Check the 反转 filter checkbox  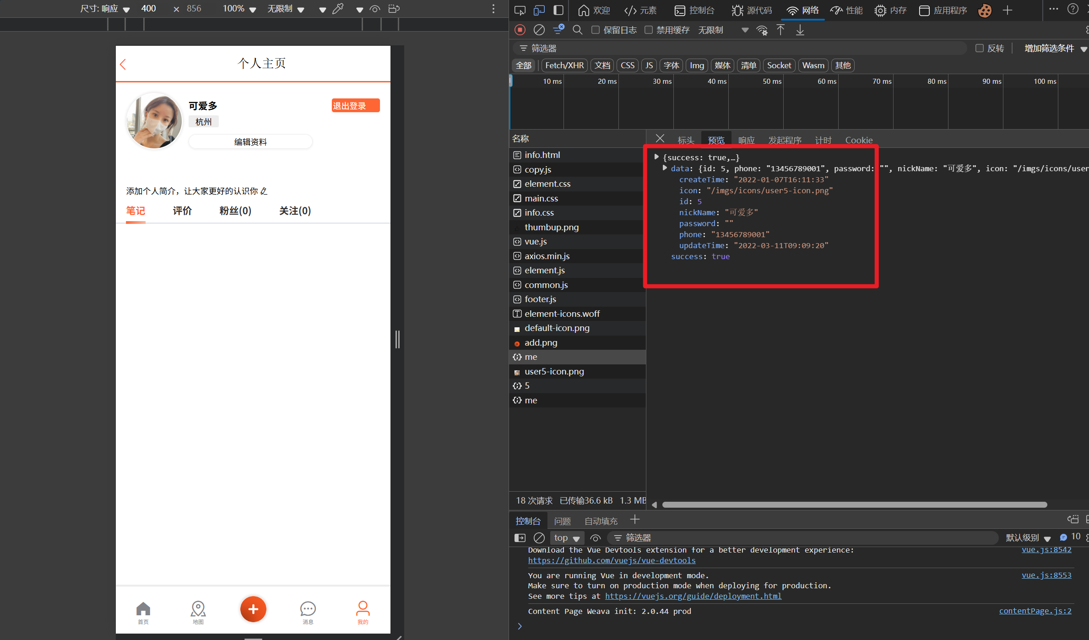pos(980,48)
